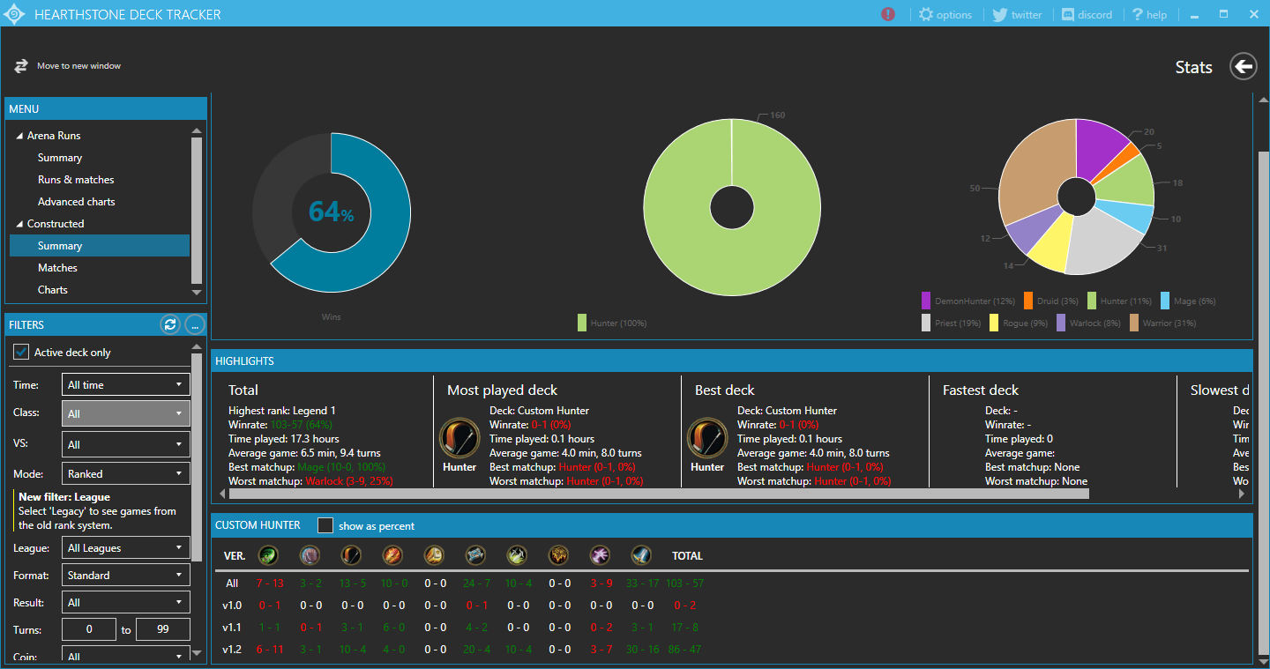The width and height of the screenshot is (1270, 669).
Task: Click the Twitter bird icon
Action: tap(999, 14)
